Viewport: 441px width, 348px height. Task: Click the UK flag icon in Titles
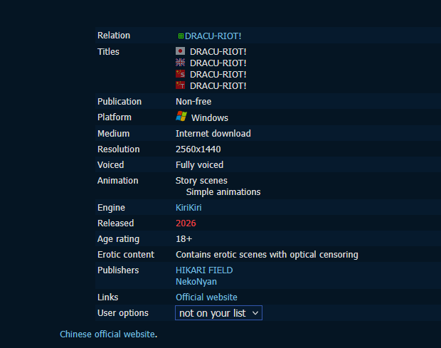(x=180, y=63)
